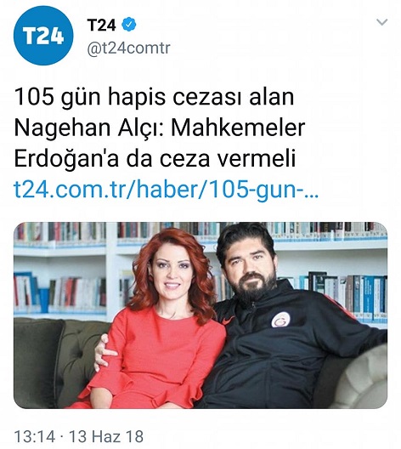Click the name Nagehan Alçı in tweet

click(x=90, y=128)
